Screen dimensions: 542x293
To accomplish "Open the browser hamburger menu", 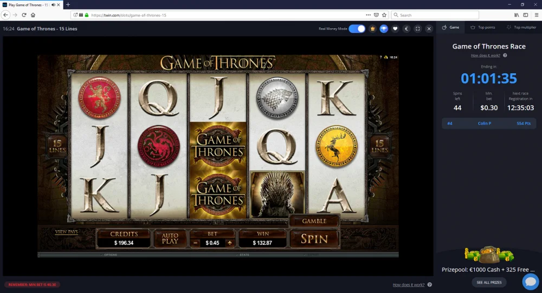I will click(536, 15).
